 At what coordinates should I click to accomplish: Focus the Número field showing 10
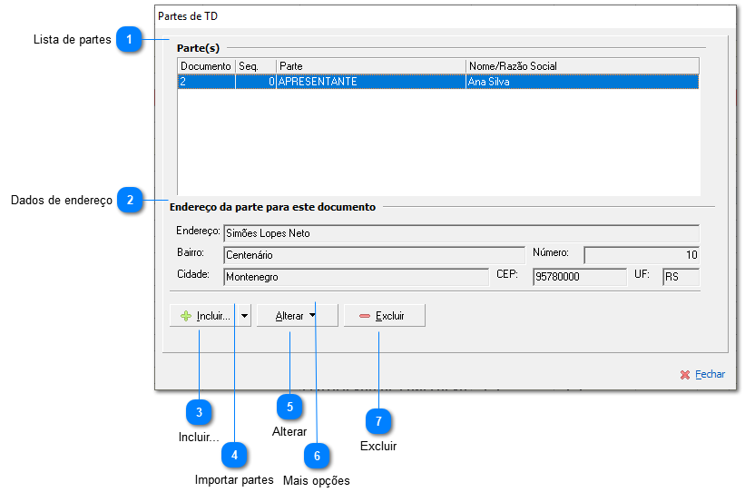[x=641, y=255]
